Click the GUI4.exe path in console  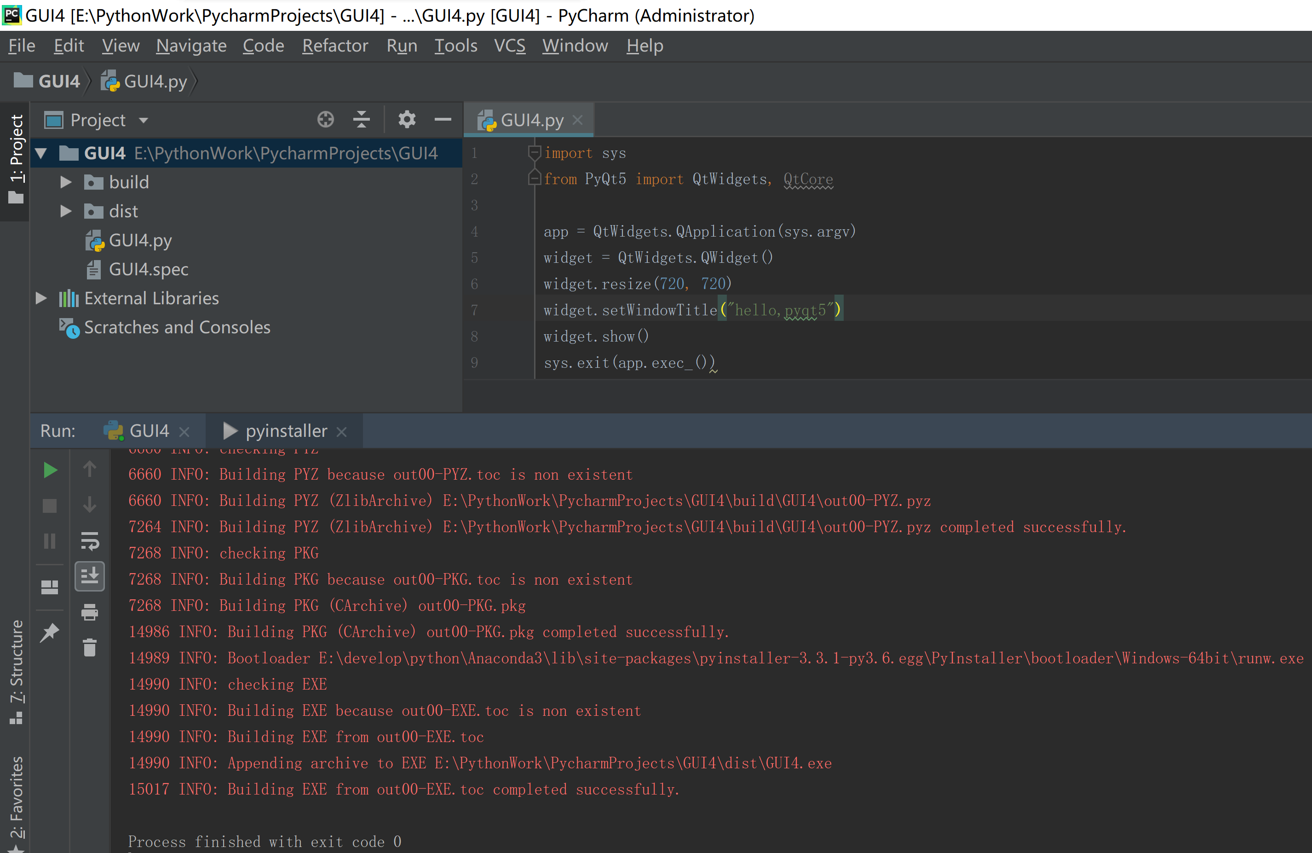633,764
